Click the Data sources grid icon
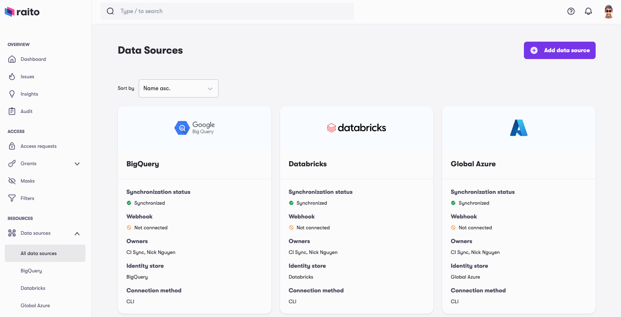The height and width of the screenshot is (317, 621). click(x=12, y=233)
